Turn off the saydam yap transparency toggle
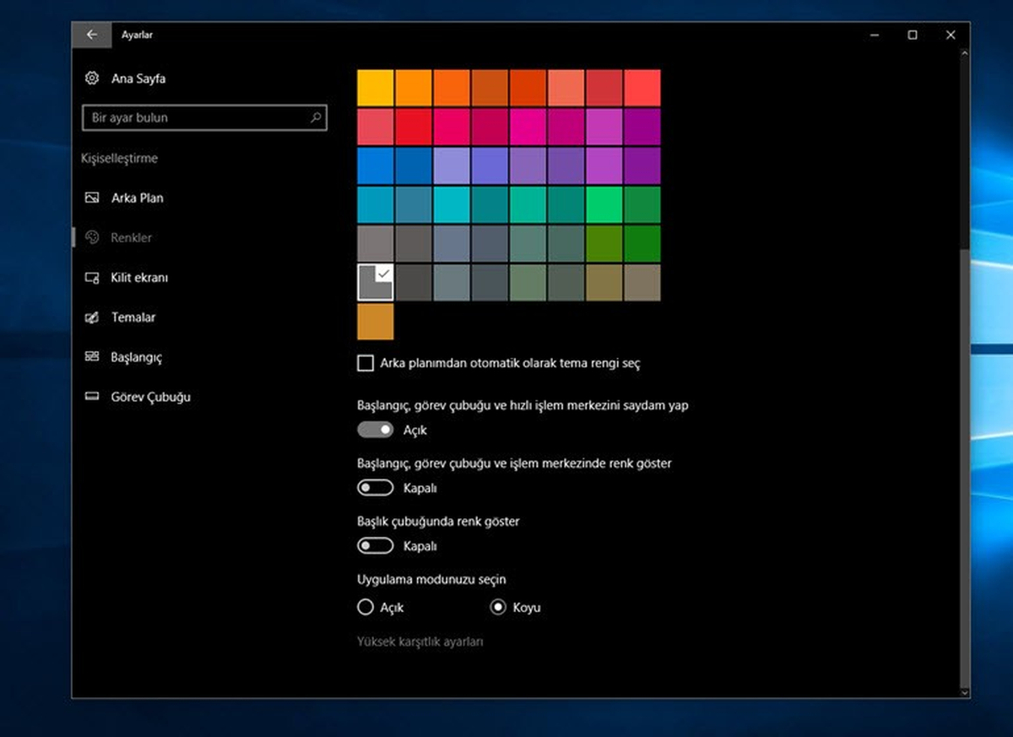1013x737 pixels. [376, 430]
